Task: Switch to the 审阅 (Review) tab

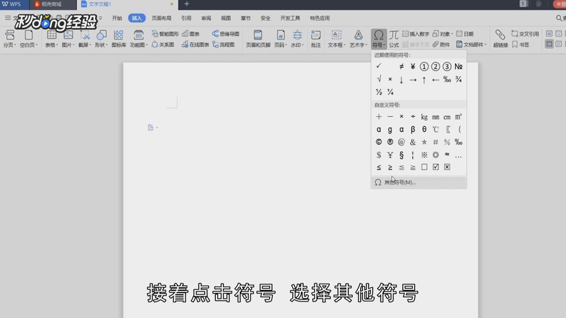Action: 206,18
